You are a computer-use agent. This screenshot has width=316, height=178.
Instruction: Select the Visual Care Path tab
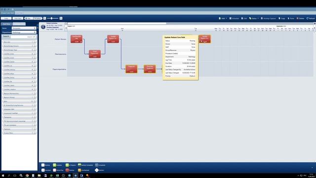pyautogui.click(x=7, y=13)
